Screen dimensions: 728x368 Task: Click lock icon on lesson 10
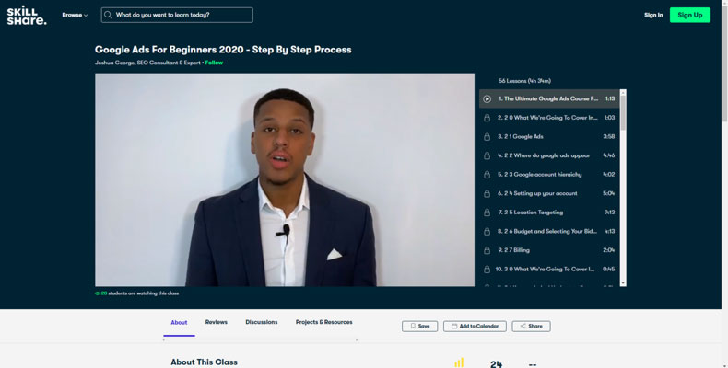click(x=487, y=270)
